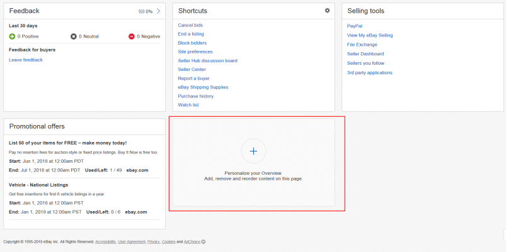Open the Cancel bids shortcut
Image resolution: width=506 pixels, height=252 pixels.
click(x=190, y=25)
